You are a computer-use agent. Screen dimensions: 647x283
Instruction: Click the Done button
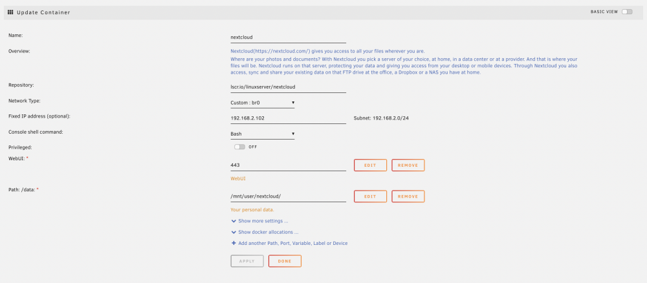click(x=285, y=261)
